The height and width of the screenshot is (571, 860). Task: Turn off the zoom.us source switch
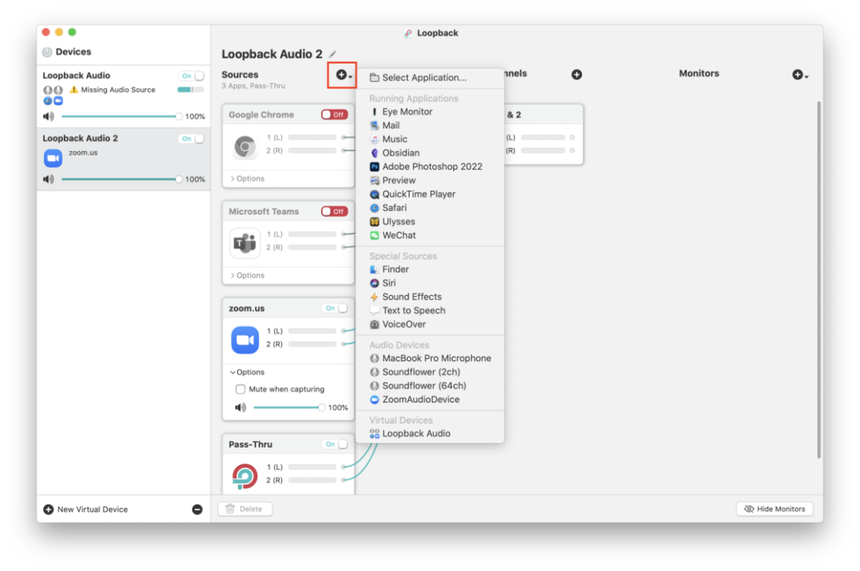click(335, 308)
